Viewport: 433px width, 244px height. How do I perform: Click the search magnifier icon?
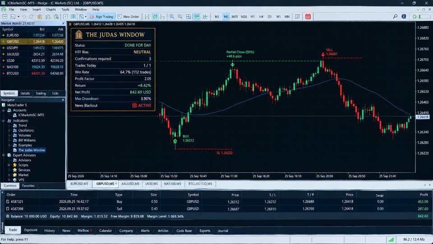[x=395, y=17]
